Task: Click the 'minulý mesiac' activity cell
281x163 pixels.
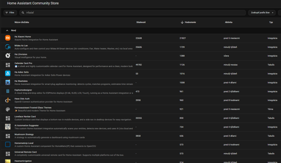Action: pyautogui.click(x=231, y=65)
